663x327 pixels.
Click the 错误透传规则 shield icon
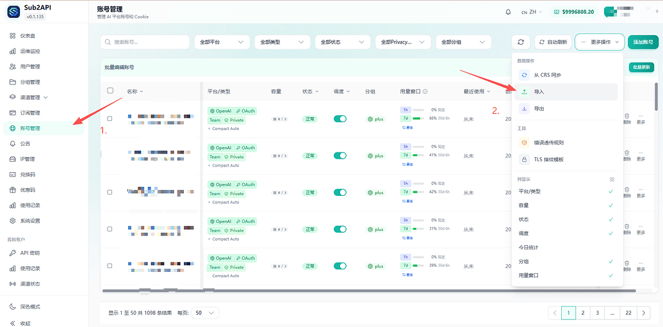(x=524, y=143)
